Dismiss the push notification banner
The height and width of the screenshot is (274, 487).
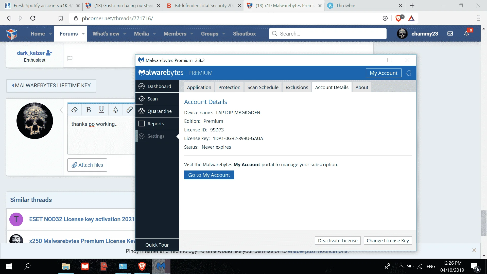474,250
